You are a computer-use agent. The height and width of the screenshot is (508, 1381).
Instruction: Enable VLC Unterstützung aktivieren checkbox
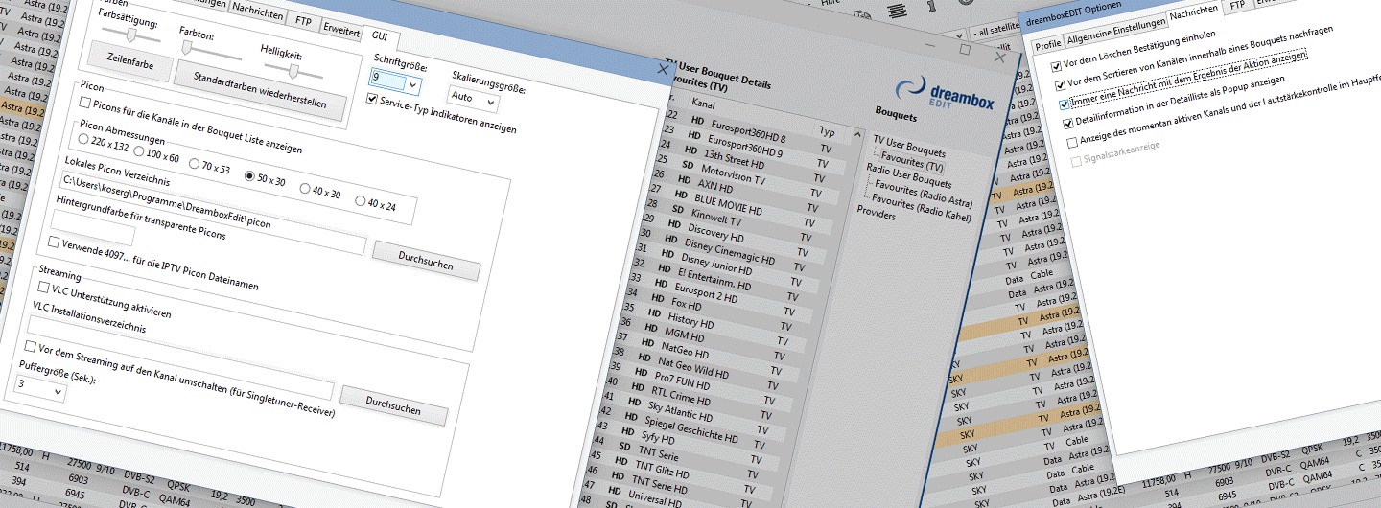(43, 287)
